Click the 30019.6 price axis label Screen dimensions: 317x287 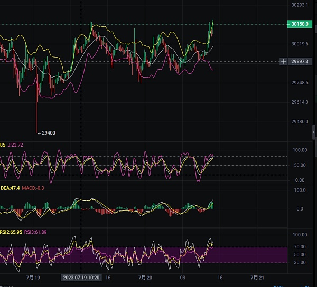pyautogui.click(x=300, y=44)
